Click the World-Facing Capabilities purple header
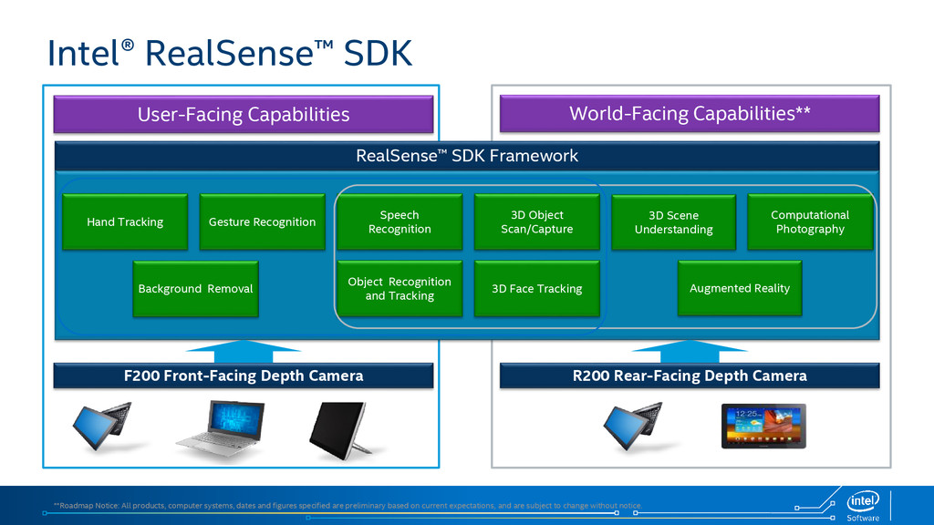The height and width of the screenshot is (525, 934). pyautogui.click(x=690, y=114)
